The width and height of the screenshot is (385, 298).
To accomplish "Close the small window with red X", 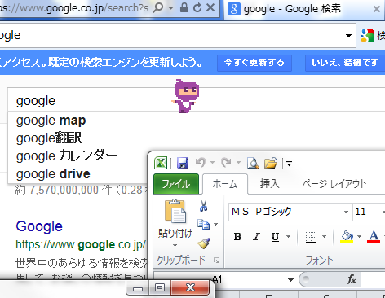I will pos(190,287).
